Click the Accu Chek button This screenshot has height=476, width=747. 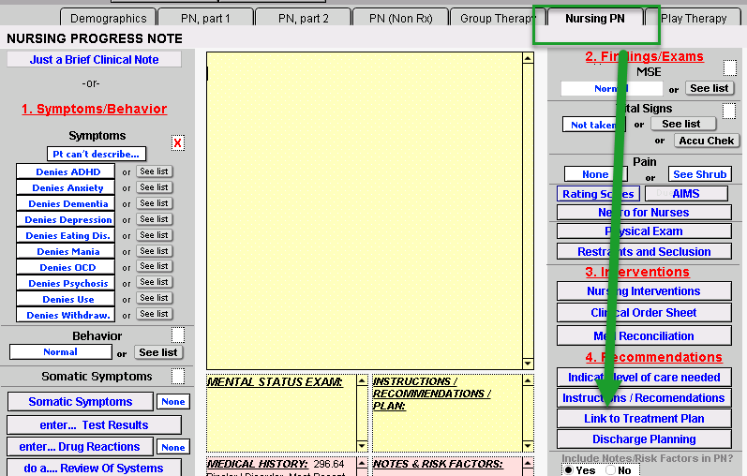(708, 141)
